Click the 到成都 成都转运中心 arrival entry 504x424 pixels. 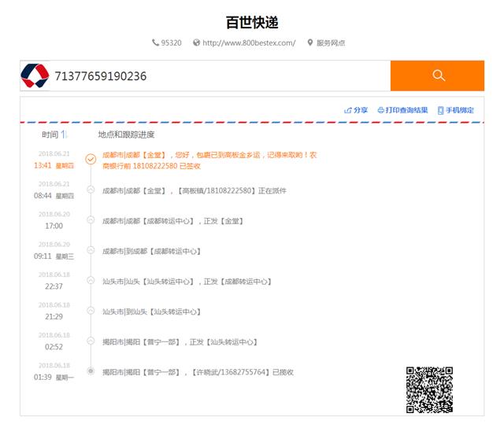pyautogui.click(x=151, y=251)
